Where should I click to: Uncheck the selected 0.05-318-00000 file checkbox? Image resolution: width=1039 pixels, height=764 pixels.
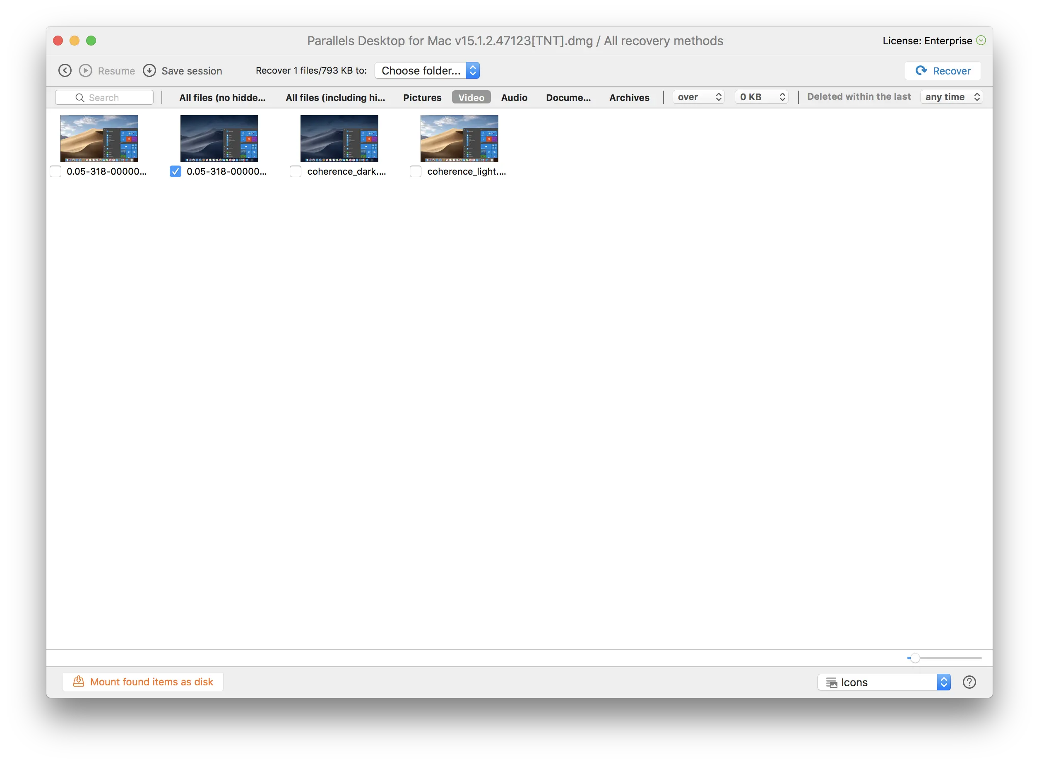pyautogui.click(x=176, y=172)
